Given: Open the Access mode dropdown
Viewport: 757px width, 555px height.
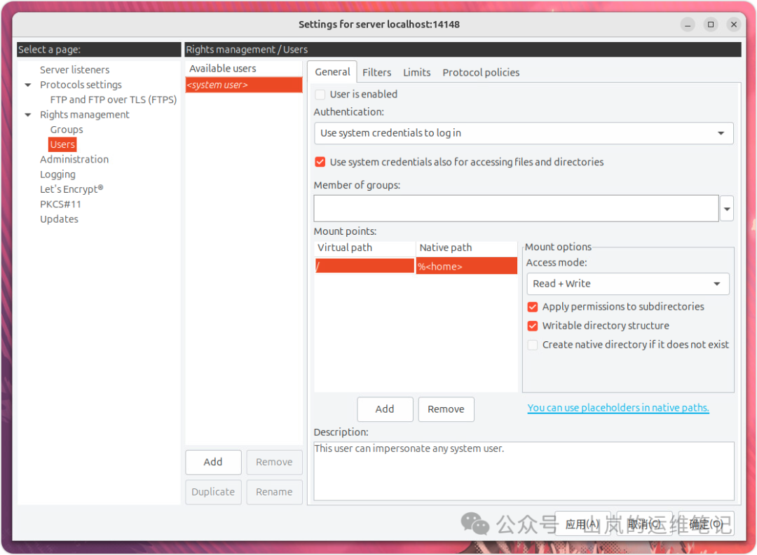Looking at the screenshot, I should point(716,283).
